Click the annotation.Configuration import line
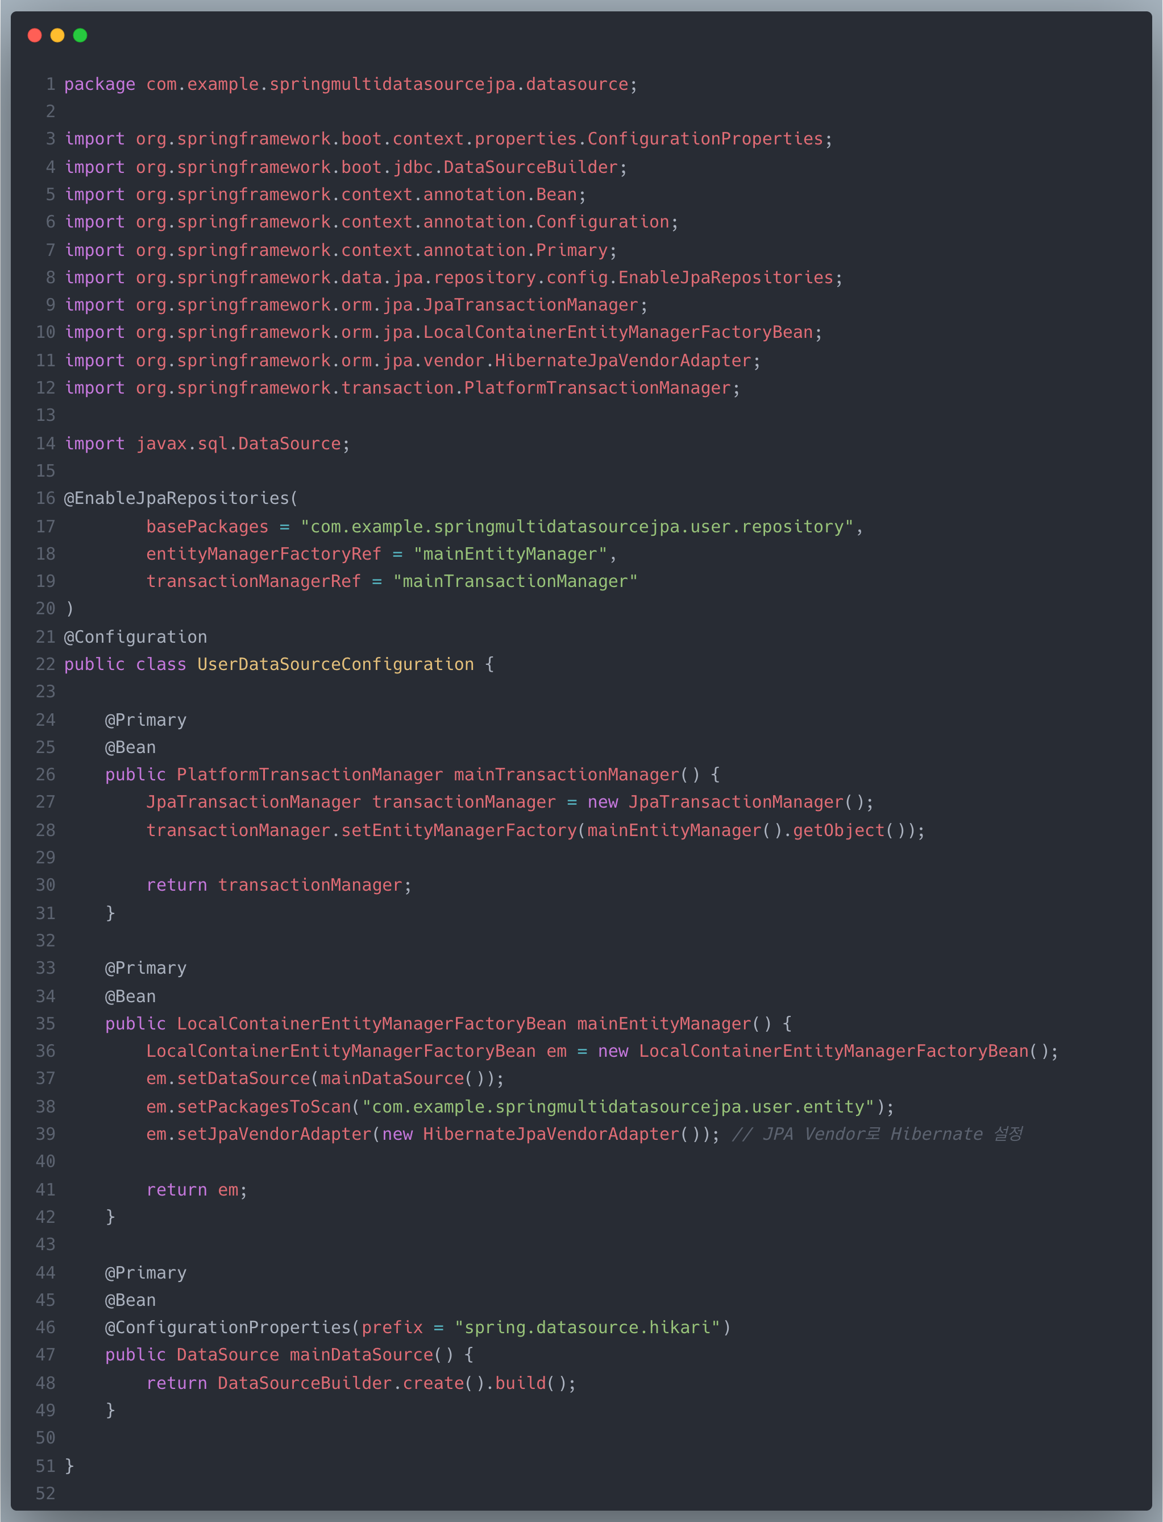 pos(372,222)
